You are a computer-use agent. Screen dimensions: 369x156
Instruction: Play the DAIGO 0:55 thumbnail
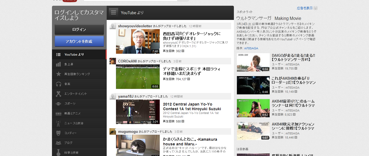(253, 62)
